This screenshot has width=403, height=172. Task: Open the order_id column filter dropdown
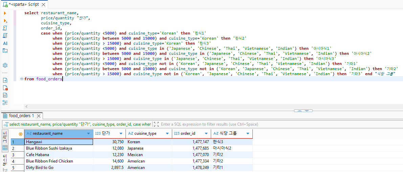click(206, 134)
